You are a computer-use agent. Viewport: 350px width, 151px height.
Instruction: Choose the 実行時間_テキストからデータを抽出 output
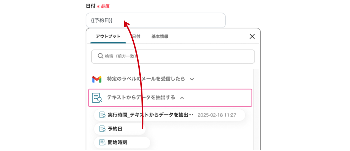click(x=150, y=115)
